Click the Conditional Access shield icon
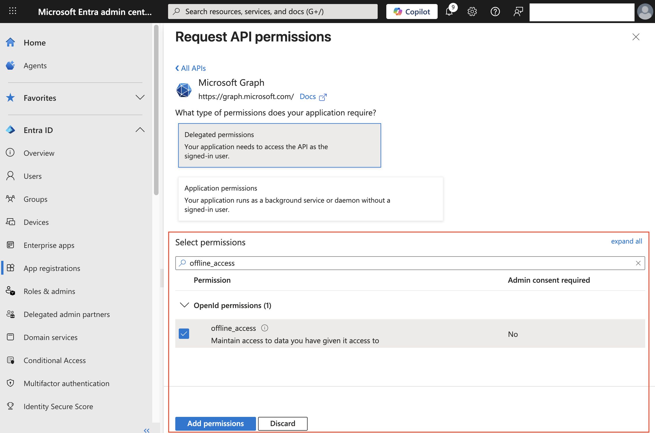655x433 pixels. coord(10,360)
